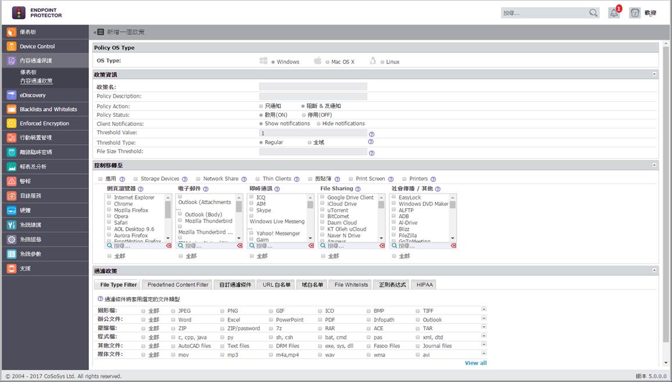Click the help icon beside Threshold Value
The height and width of the screenshot is (382, 672).
371,134
